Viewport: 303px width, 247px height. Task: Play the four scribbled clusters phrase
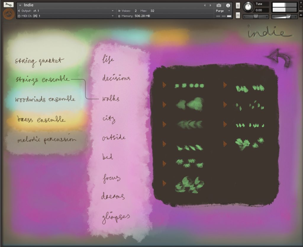point(165,163)
